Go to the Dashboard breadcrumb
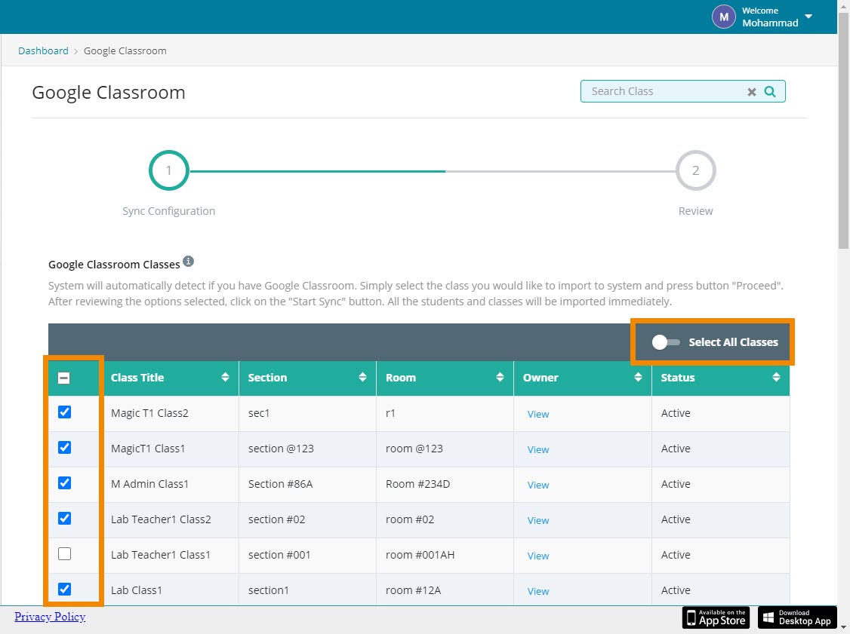The height and width of the screenshot is (634, 850). 43,51
